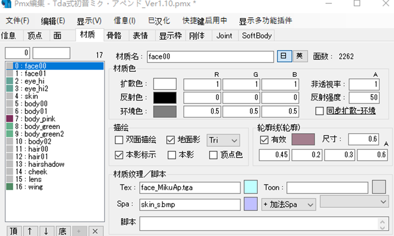Toggle outline 有效 checkbox
This screenshot has width=394, height=236.
(264, 140)
